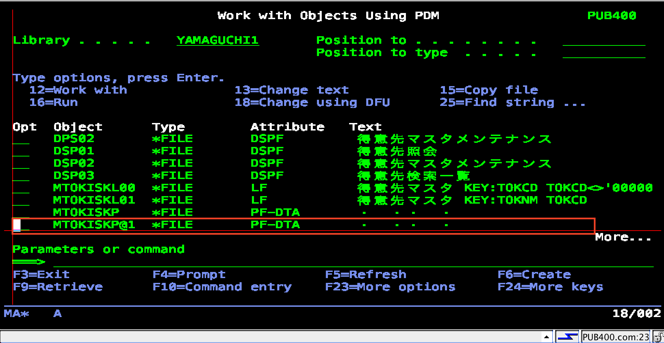The image size is (664, 343).
Task: Click the DSPF attribute of DSP03
Action: click(x=267, y=176)
